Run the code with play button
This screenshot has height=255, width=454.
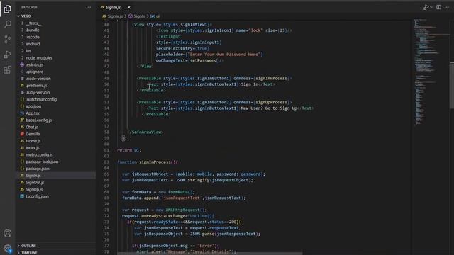click(426, 7)
